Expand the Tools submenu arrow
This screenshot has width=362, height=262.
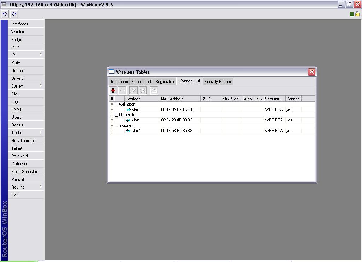40,132
